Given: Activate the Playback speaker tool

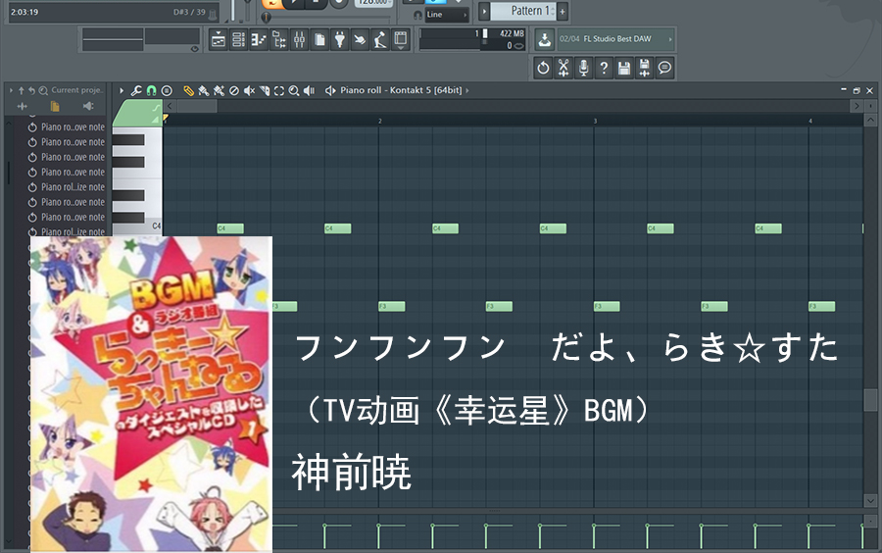Looking at the screenshot, I should (x=309, y=90).
